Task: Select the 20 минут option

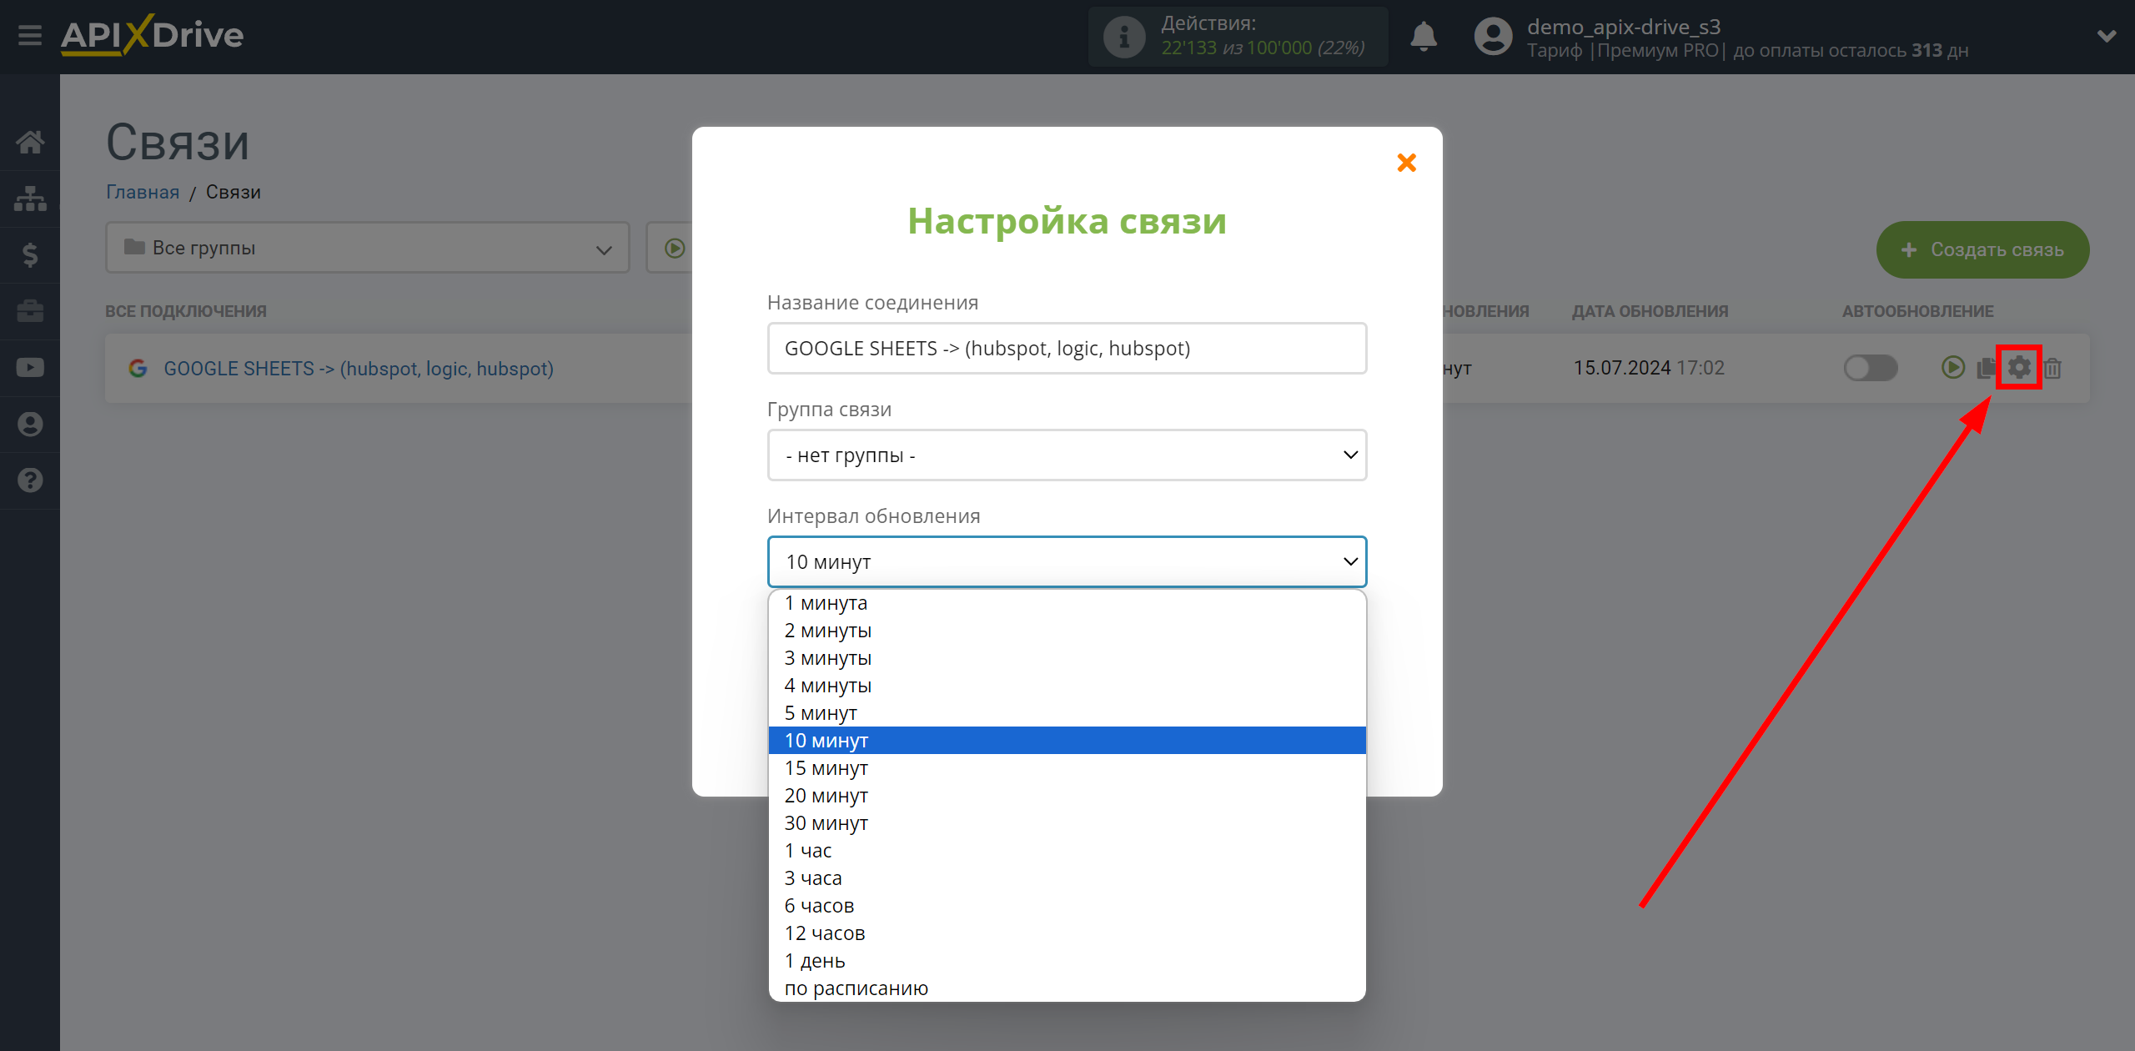Action: (x=1067, y=796)
